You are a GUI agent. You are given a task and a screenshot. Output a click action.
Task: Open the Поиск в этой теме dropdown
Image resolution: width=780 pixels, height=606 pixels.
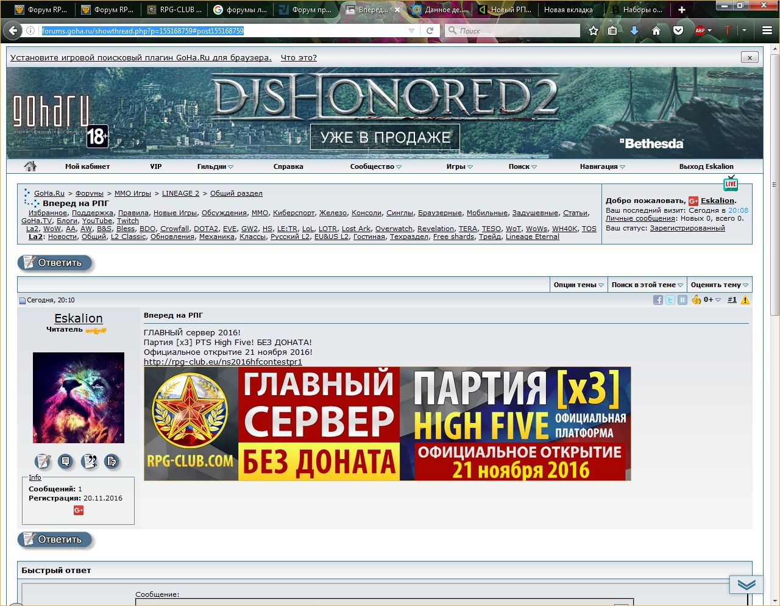tap(647, 285)
